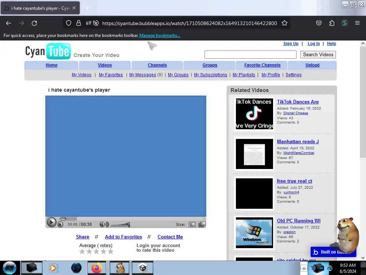Open the Extensions puzzle icon
Viewport: 366px width, 275px height.
(x=332, y=23)
